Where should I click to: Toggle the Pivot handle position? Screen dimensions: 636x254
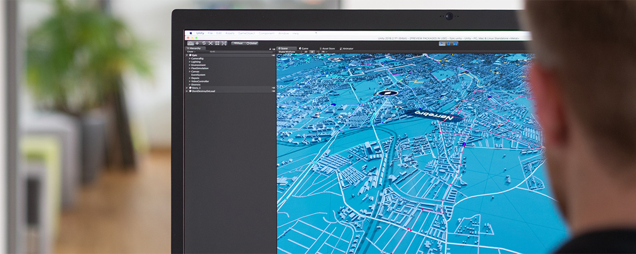coord(237,43)
